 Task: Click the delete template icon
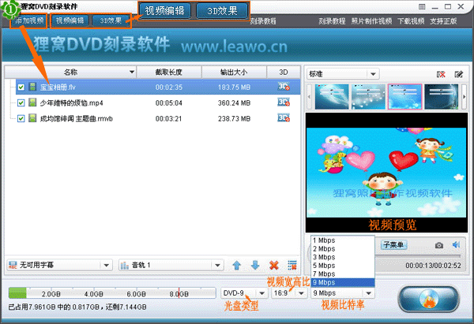441,74
